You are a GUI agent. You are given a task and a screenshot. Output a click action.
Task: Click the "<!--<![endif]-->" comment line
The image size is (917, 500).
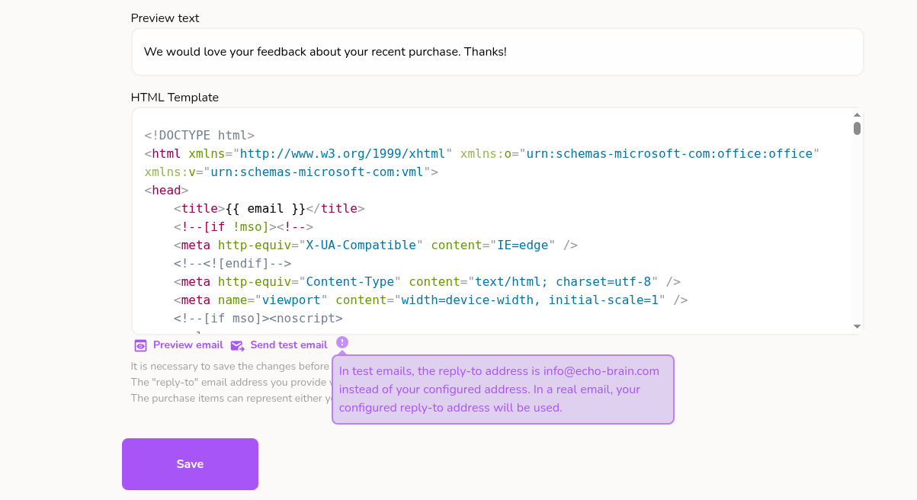[x=232, y=264]
